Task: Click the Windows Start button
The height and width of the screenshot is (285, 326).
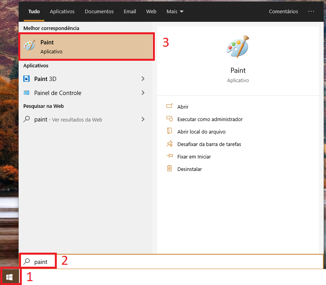Action: pos(10,277)
